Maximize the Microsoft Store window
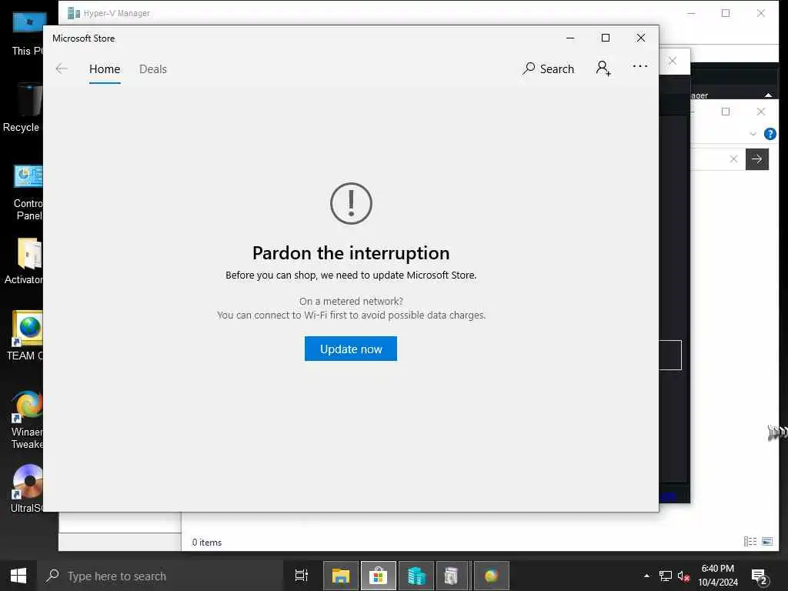 pyautogui.click(x=606, y=38)
